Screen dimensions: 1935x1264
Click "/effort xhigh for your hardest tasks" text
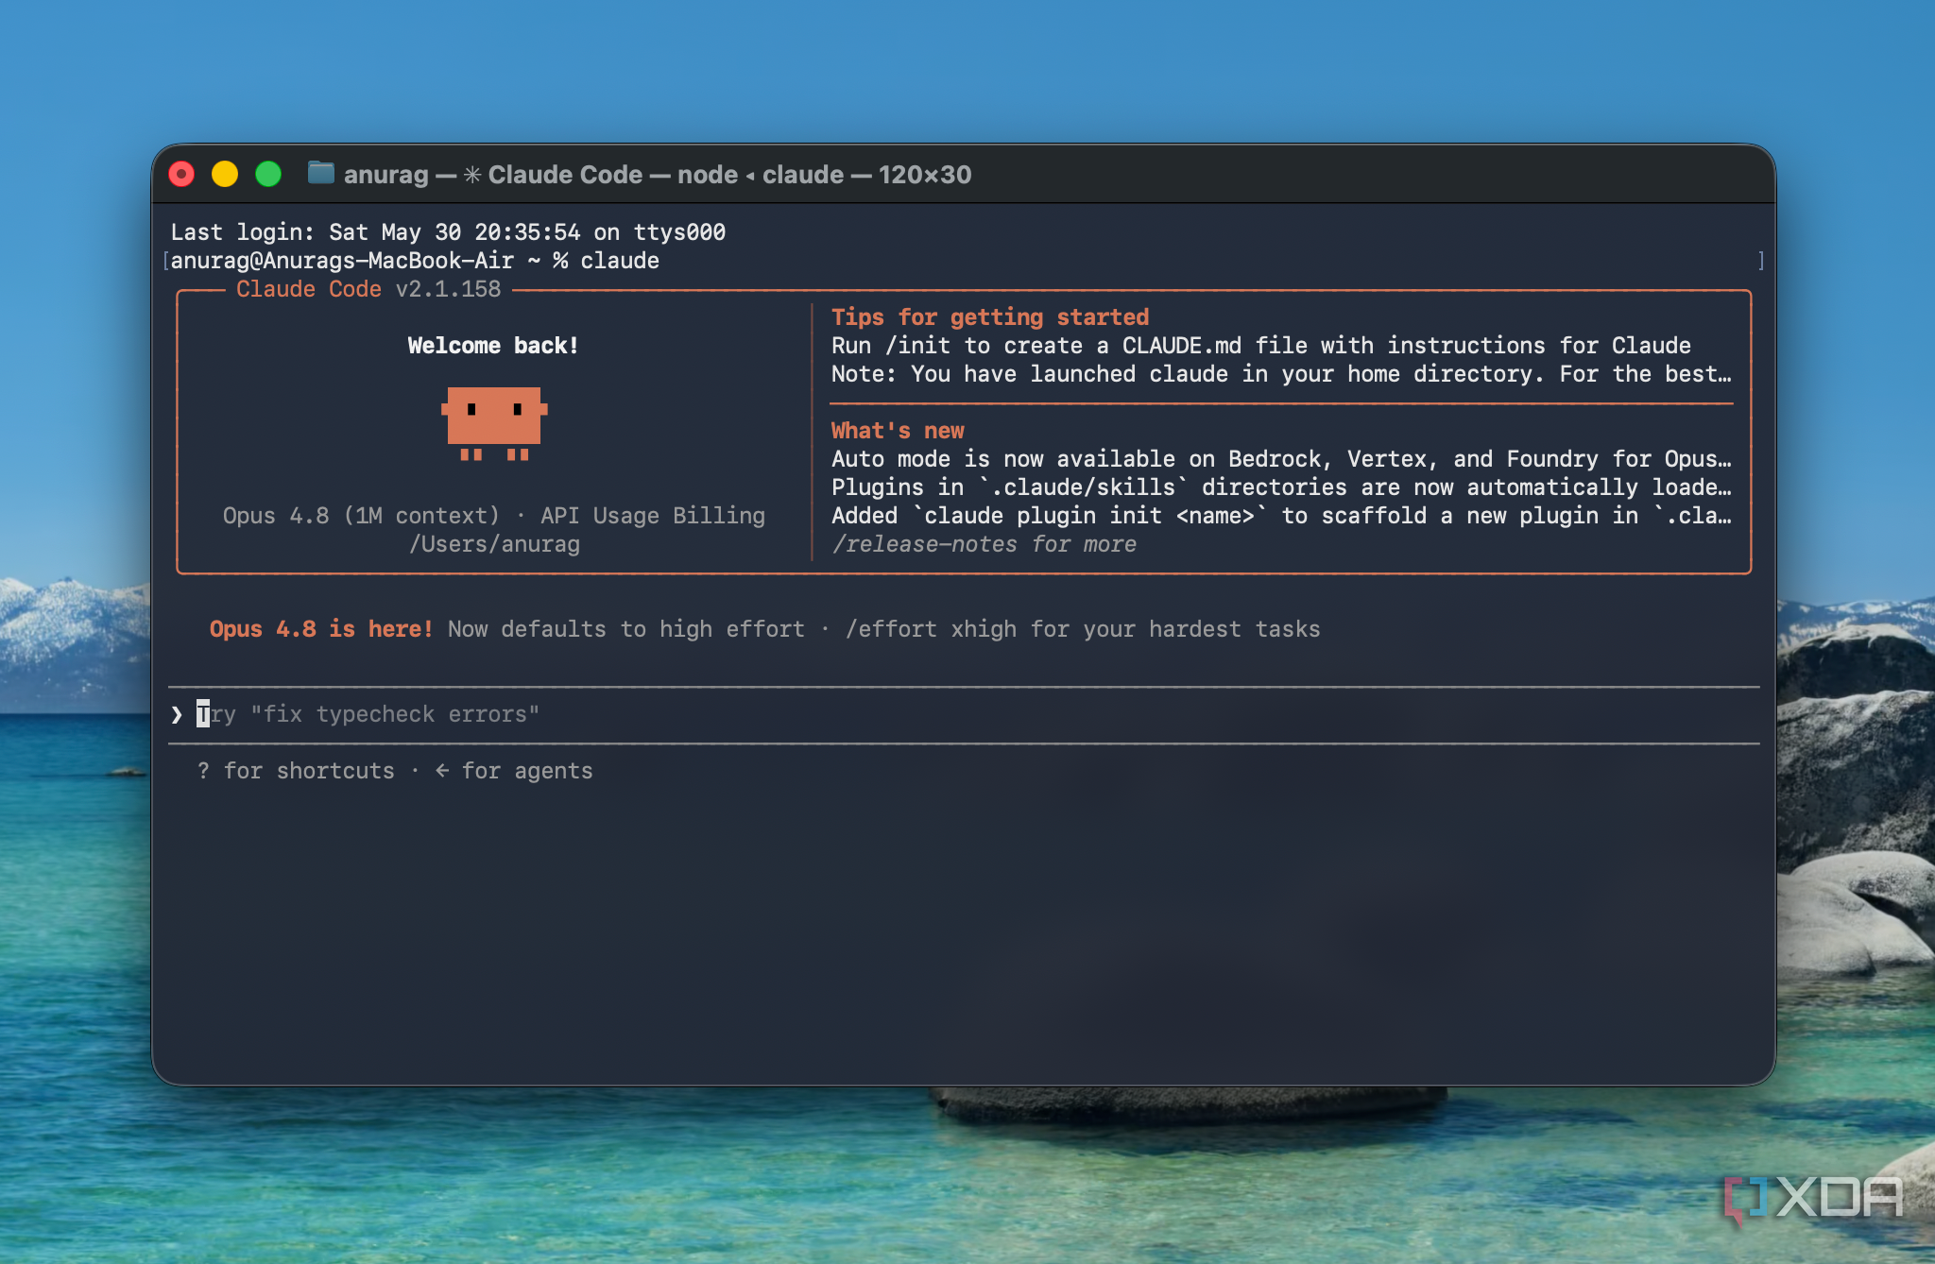click(1083, 629)
